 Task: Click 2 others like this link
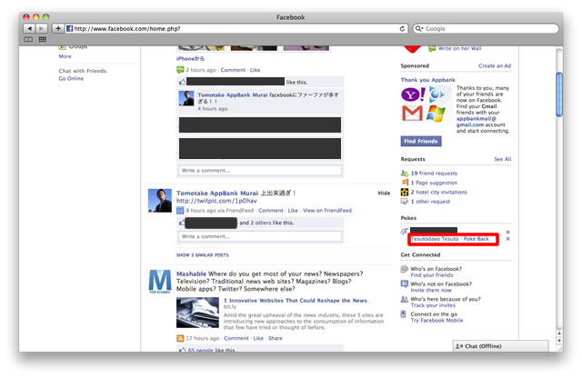tap(261, 223)
